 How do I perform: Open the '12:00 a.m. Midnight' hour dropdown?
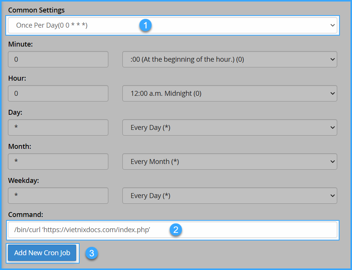230,94
